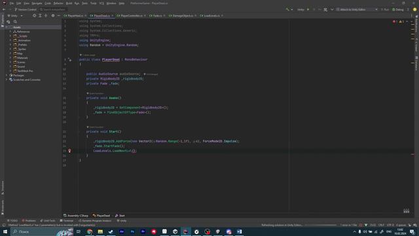
Task: Click the build hammer icon
Action: [287, 9]
